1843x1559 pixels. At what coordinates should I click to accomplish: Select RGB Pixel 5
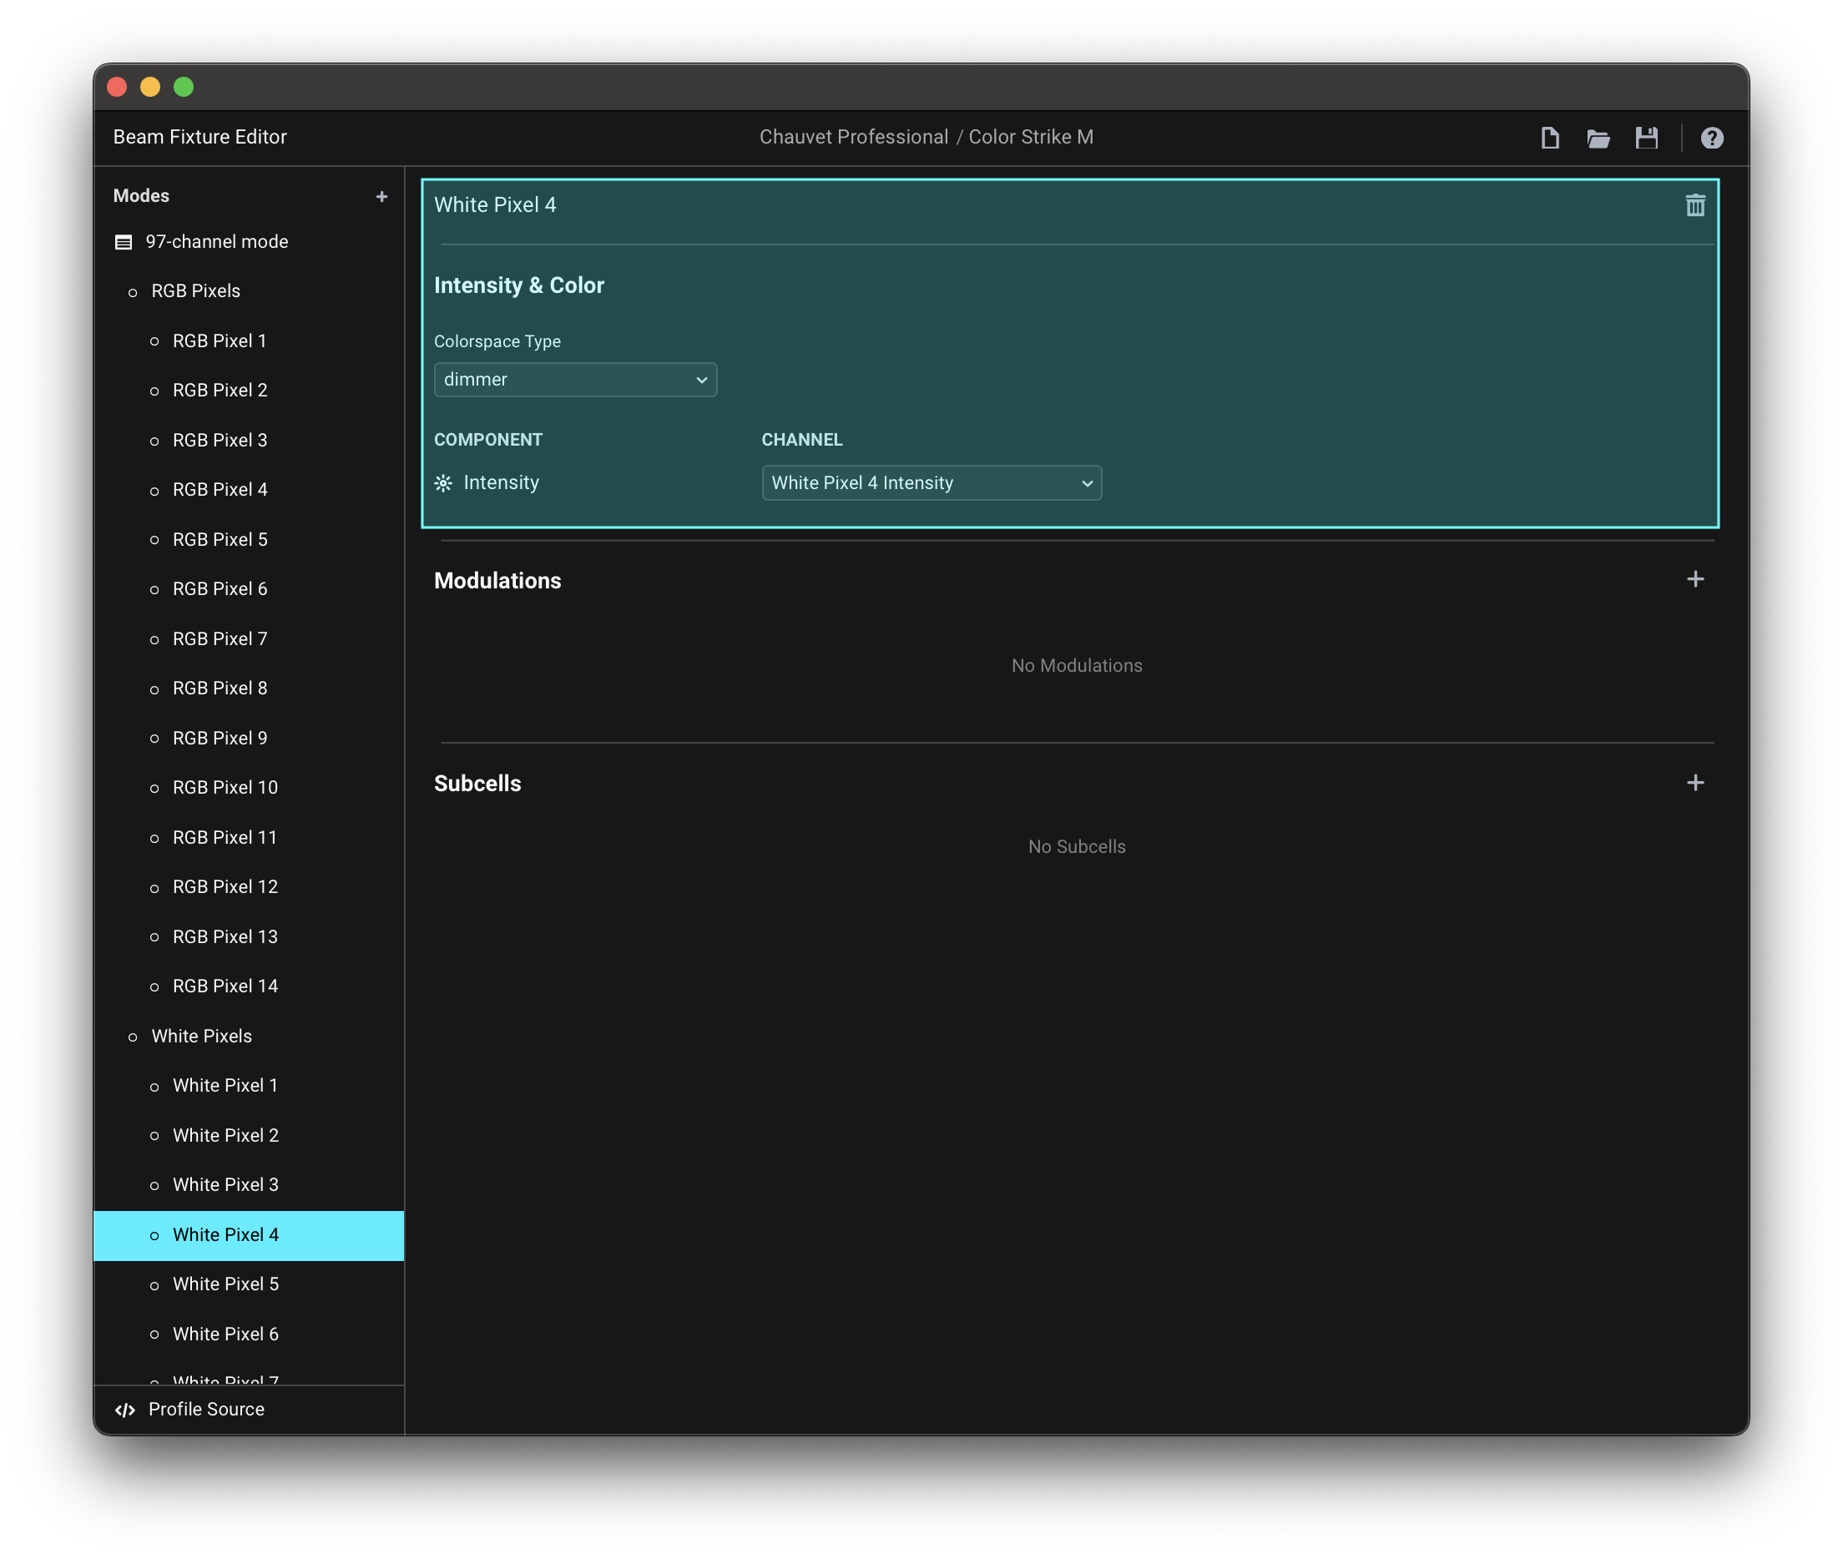[x=249, y=539]
